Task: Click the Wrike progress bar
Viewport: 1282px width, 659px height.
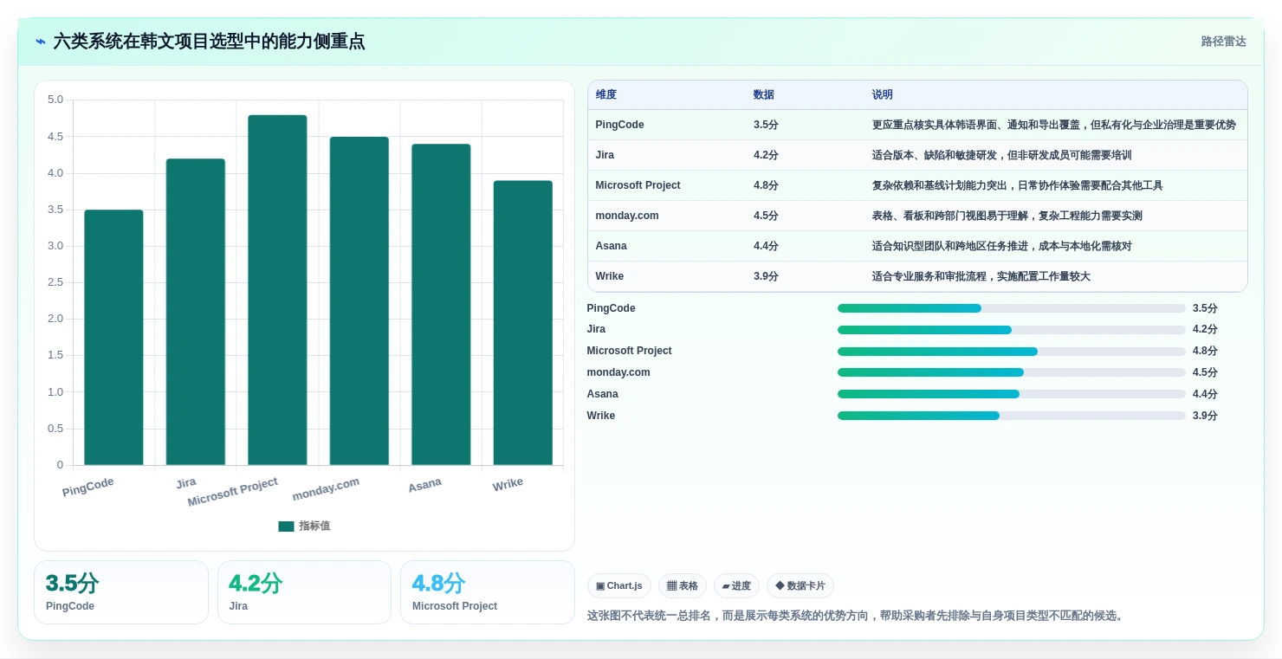Action: pos(1012,417)
